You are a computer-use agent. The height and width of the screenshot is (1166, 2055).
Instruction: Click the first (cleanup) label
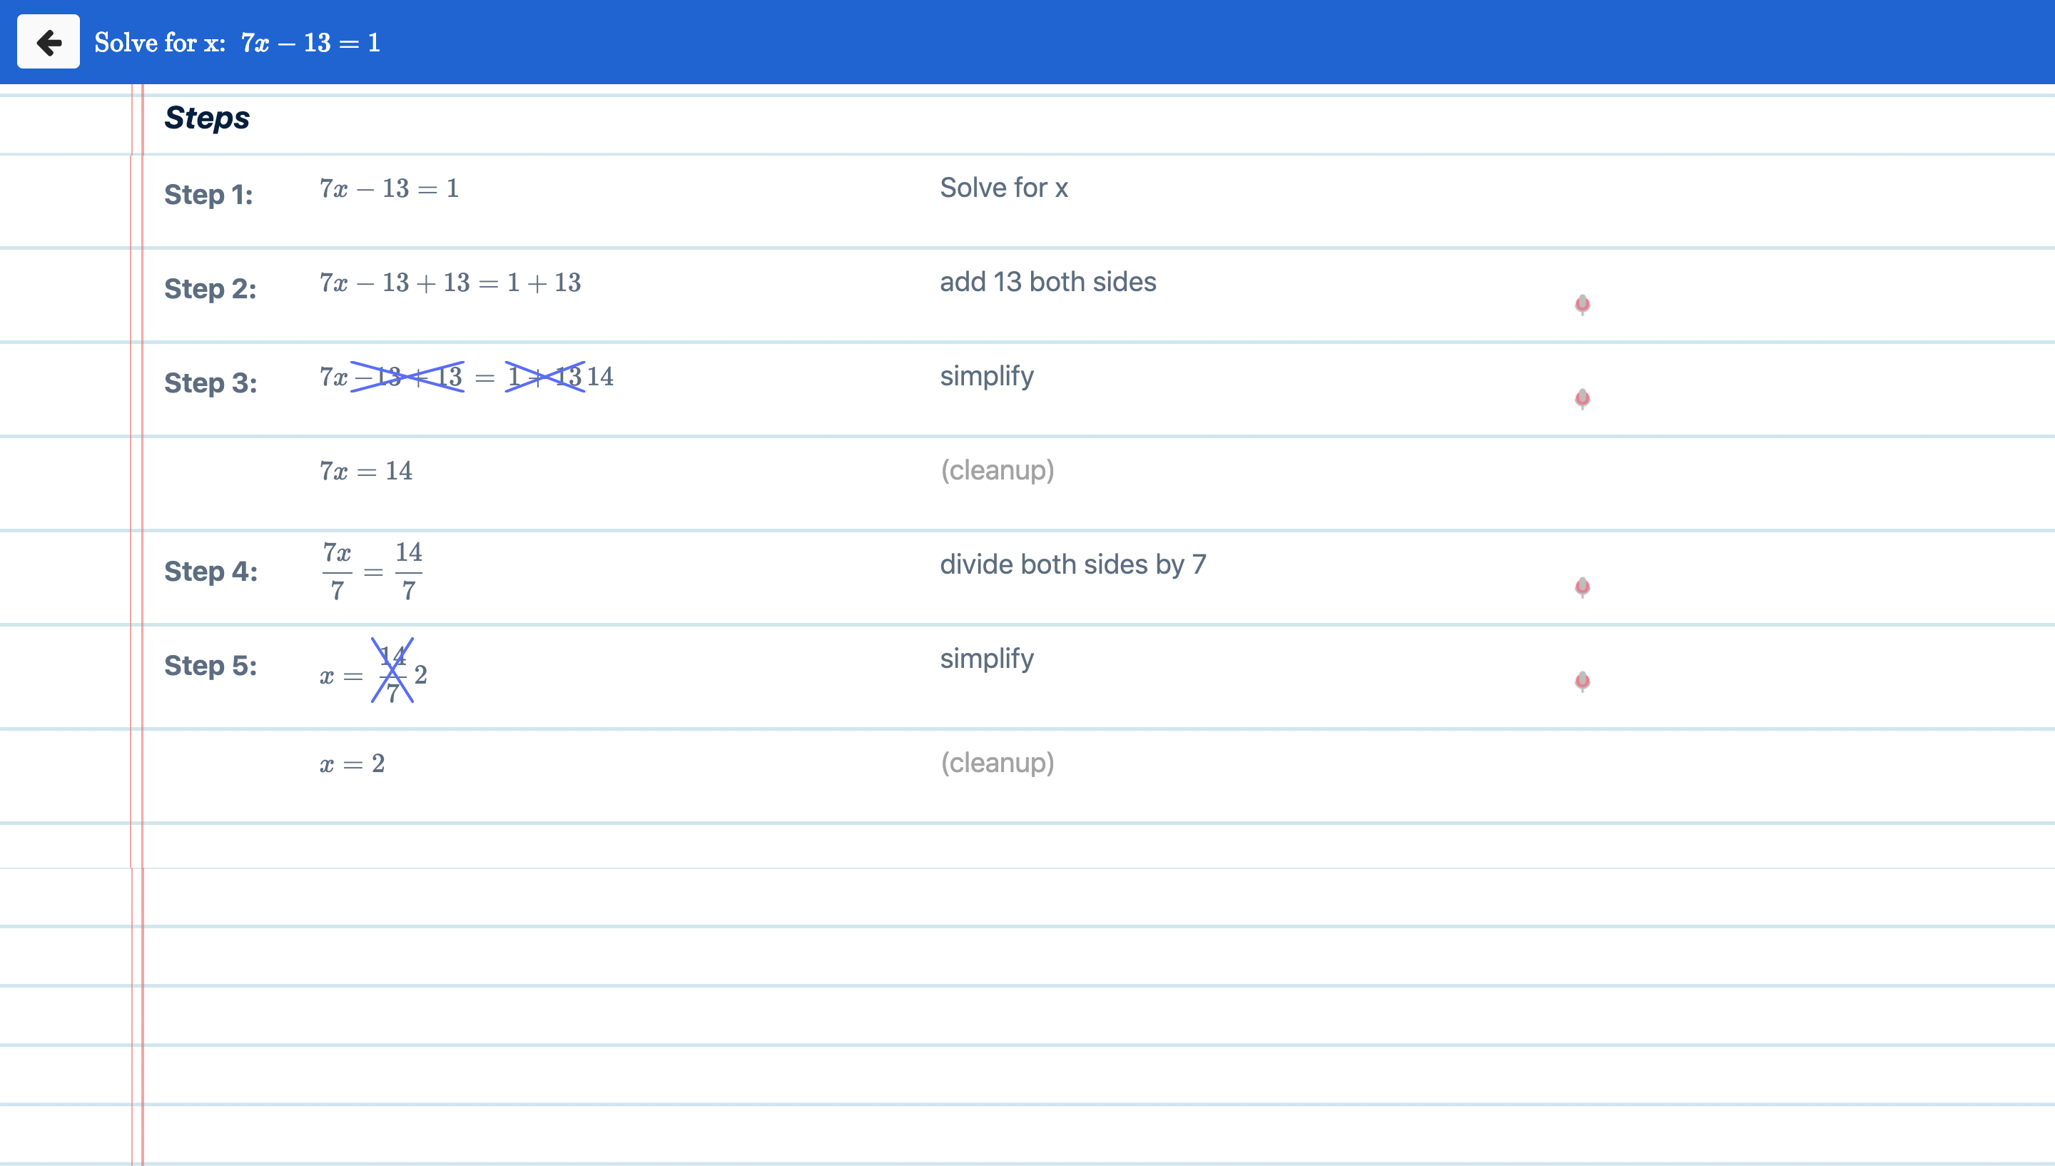coord(998,471)
